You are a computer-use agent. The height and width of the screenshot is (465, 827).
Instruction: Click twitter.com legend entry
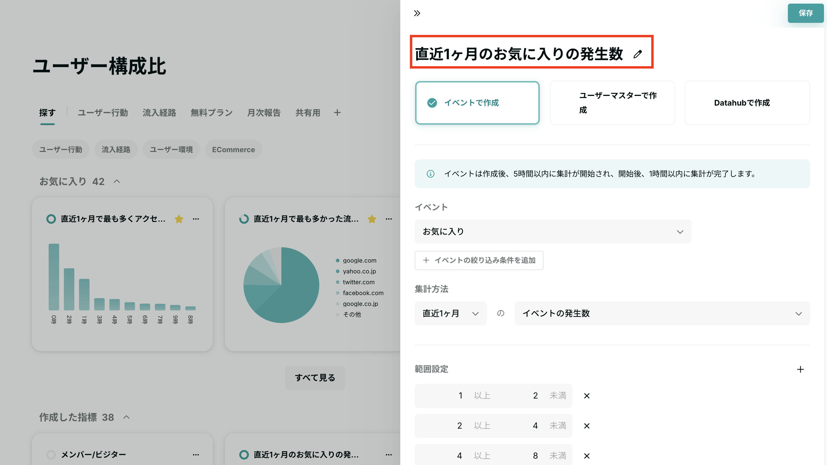click(x=355, y=282)
